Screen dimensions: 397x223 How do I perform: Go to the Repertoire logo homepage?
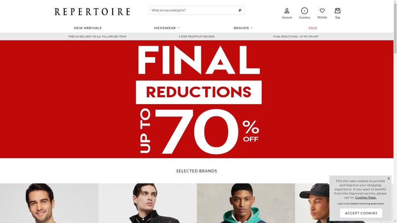tap(92, 12)
